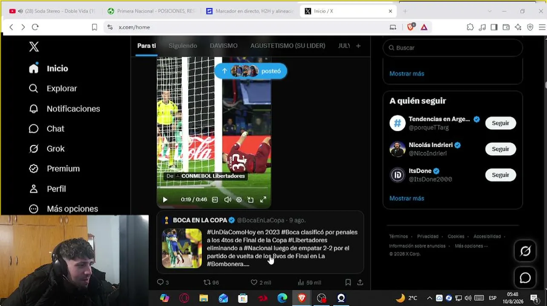Open the Términos footer link
Viewport: 547px width, 306px height.
click(398, 236)
